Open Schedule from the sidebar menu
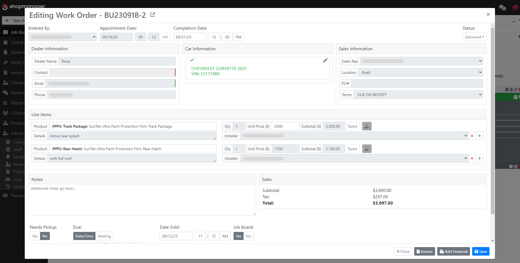 (6, 42)
